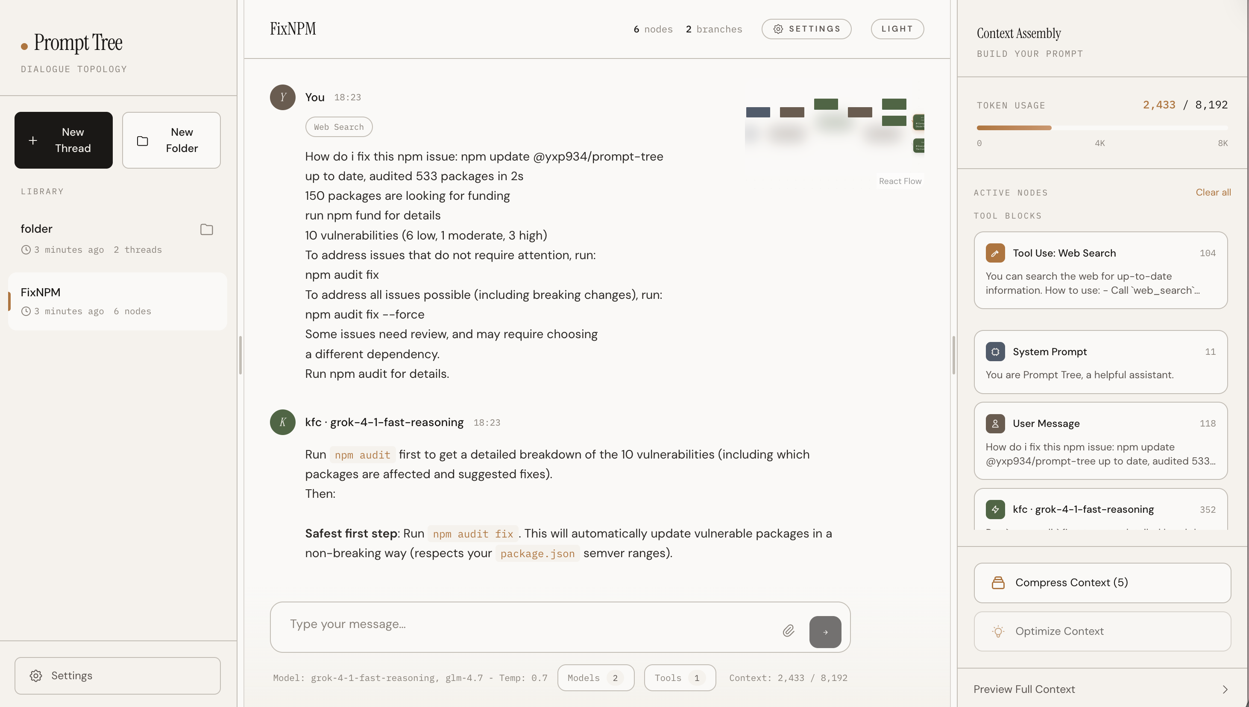Image resolution: width=1249 pixels, height=707 pixels.
Task: Click the paperclip attach icon
Action: coord(788,631)
